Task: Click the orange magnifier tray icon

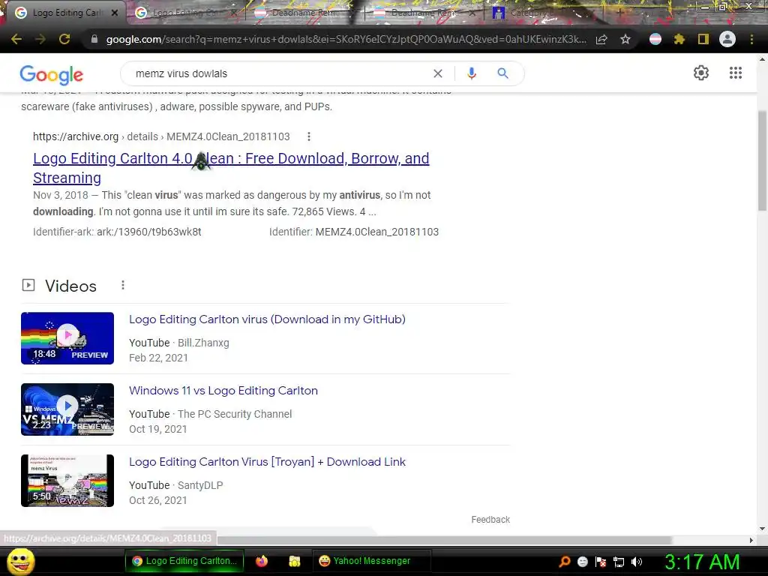Action: pos(565,561)
